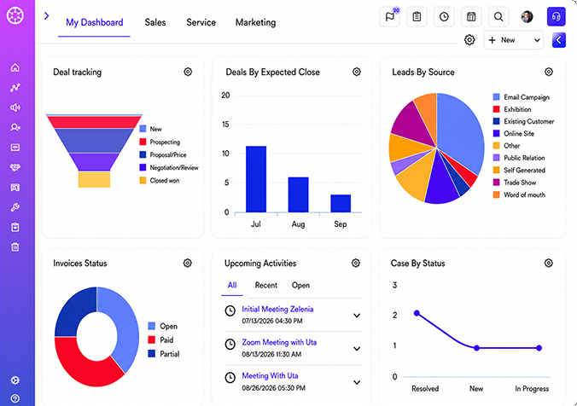
Task: Open the New dropdown button
Action: 514,40
